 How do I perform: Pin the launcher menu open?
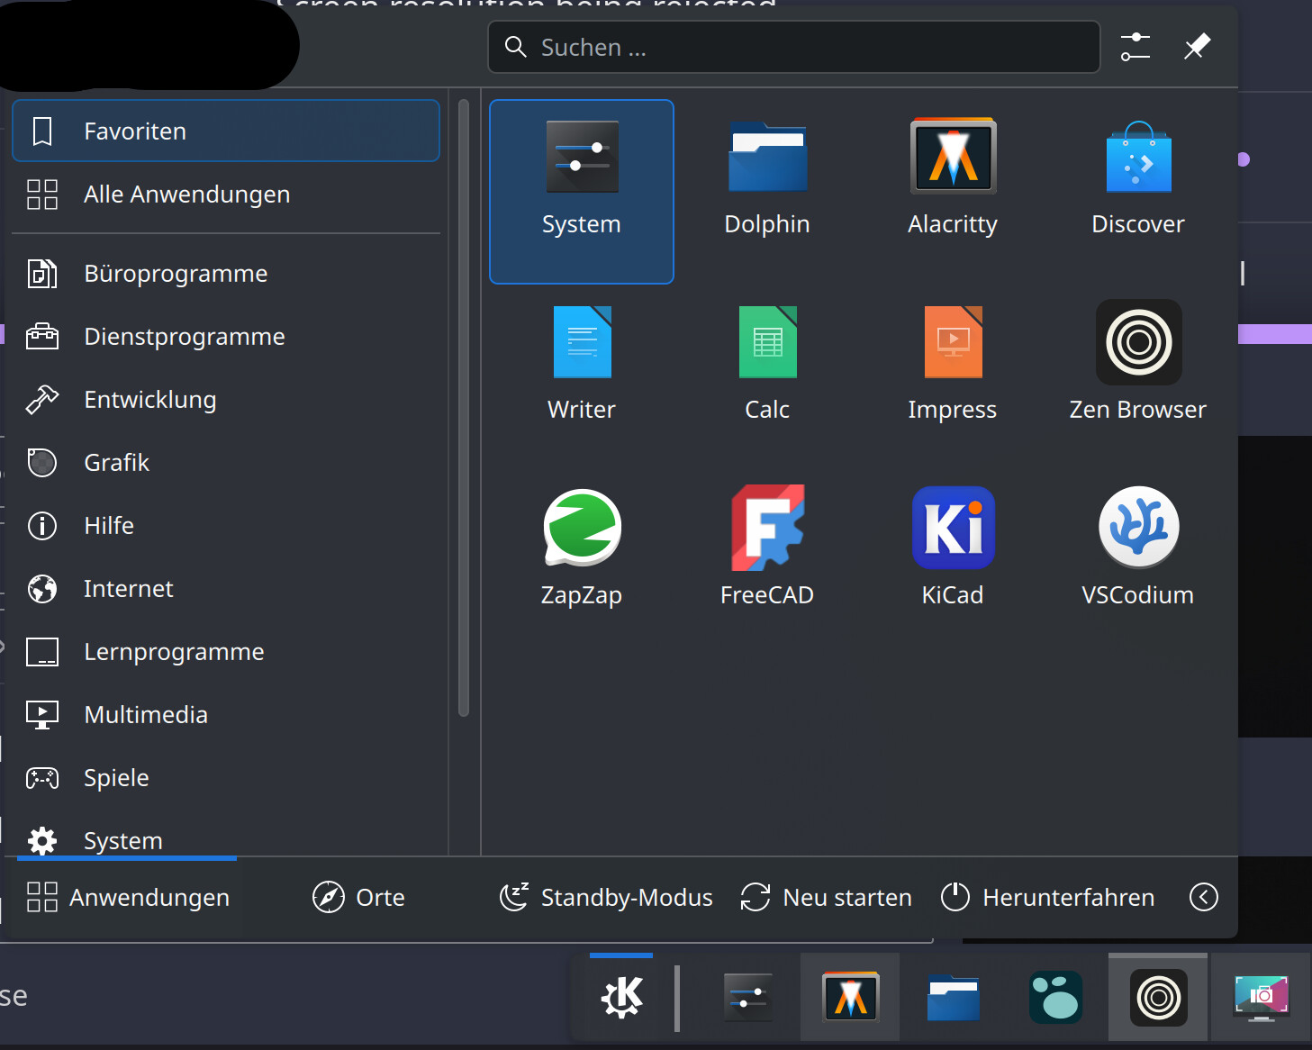click(1197, 47)
